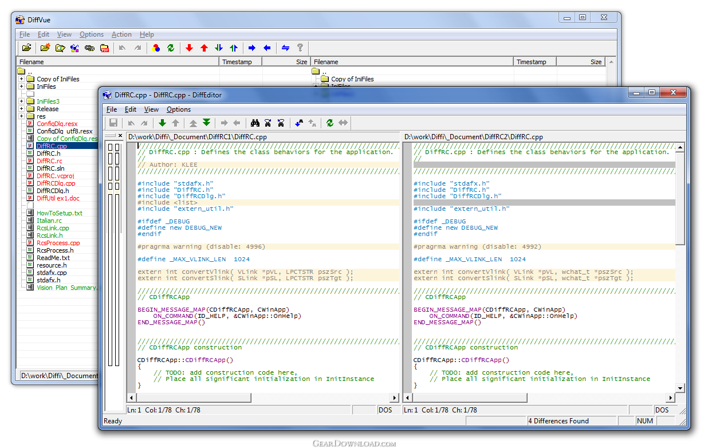Sort by left Timestamp column header
The height and width of the screenshot is (448, 708).
241,62
